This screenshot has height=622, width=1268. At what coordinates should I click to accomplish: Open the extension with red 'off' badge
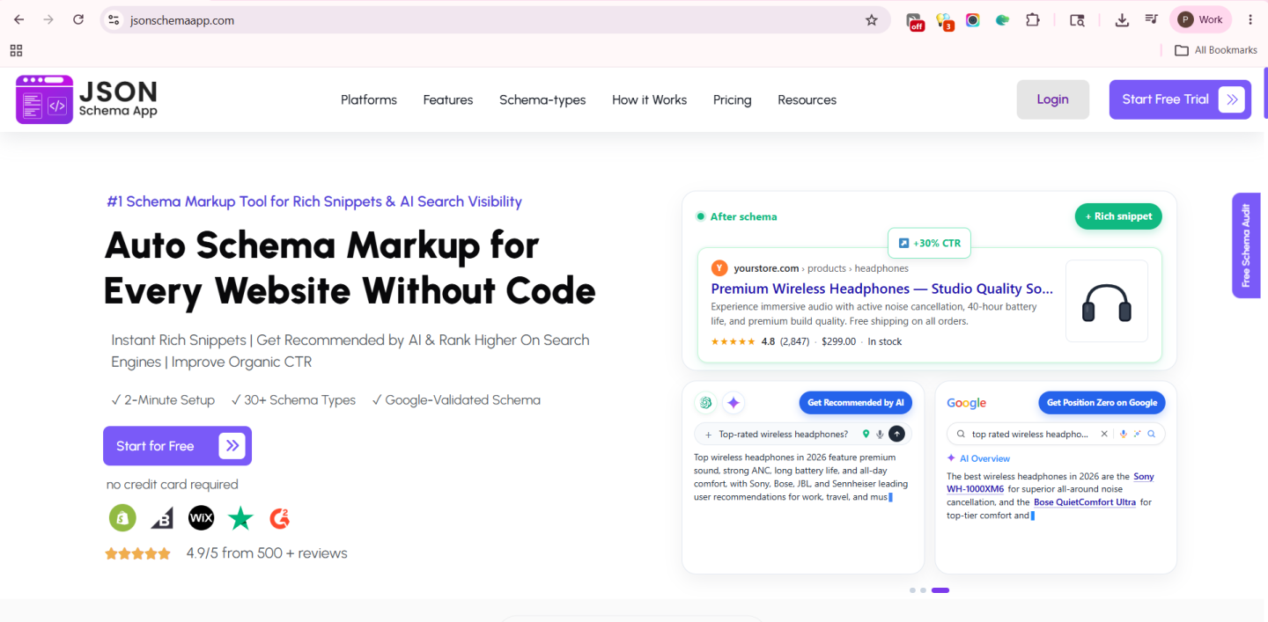[915, 20]
